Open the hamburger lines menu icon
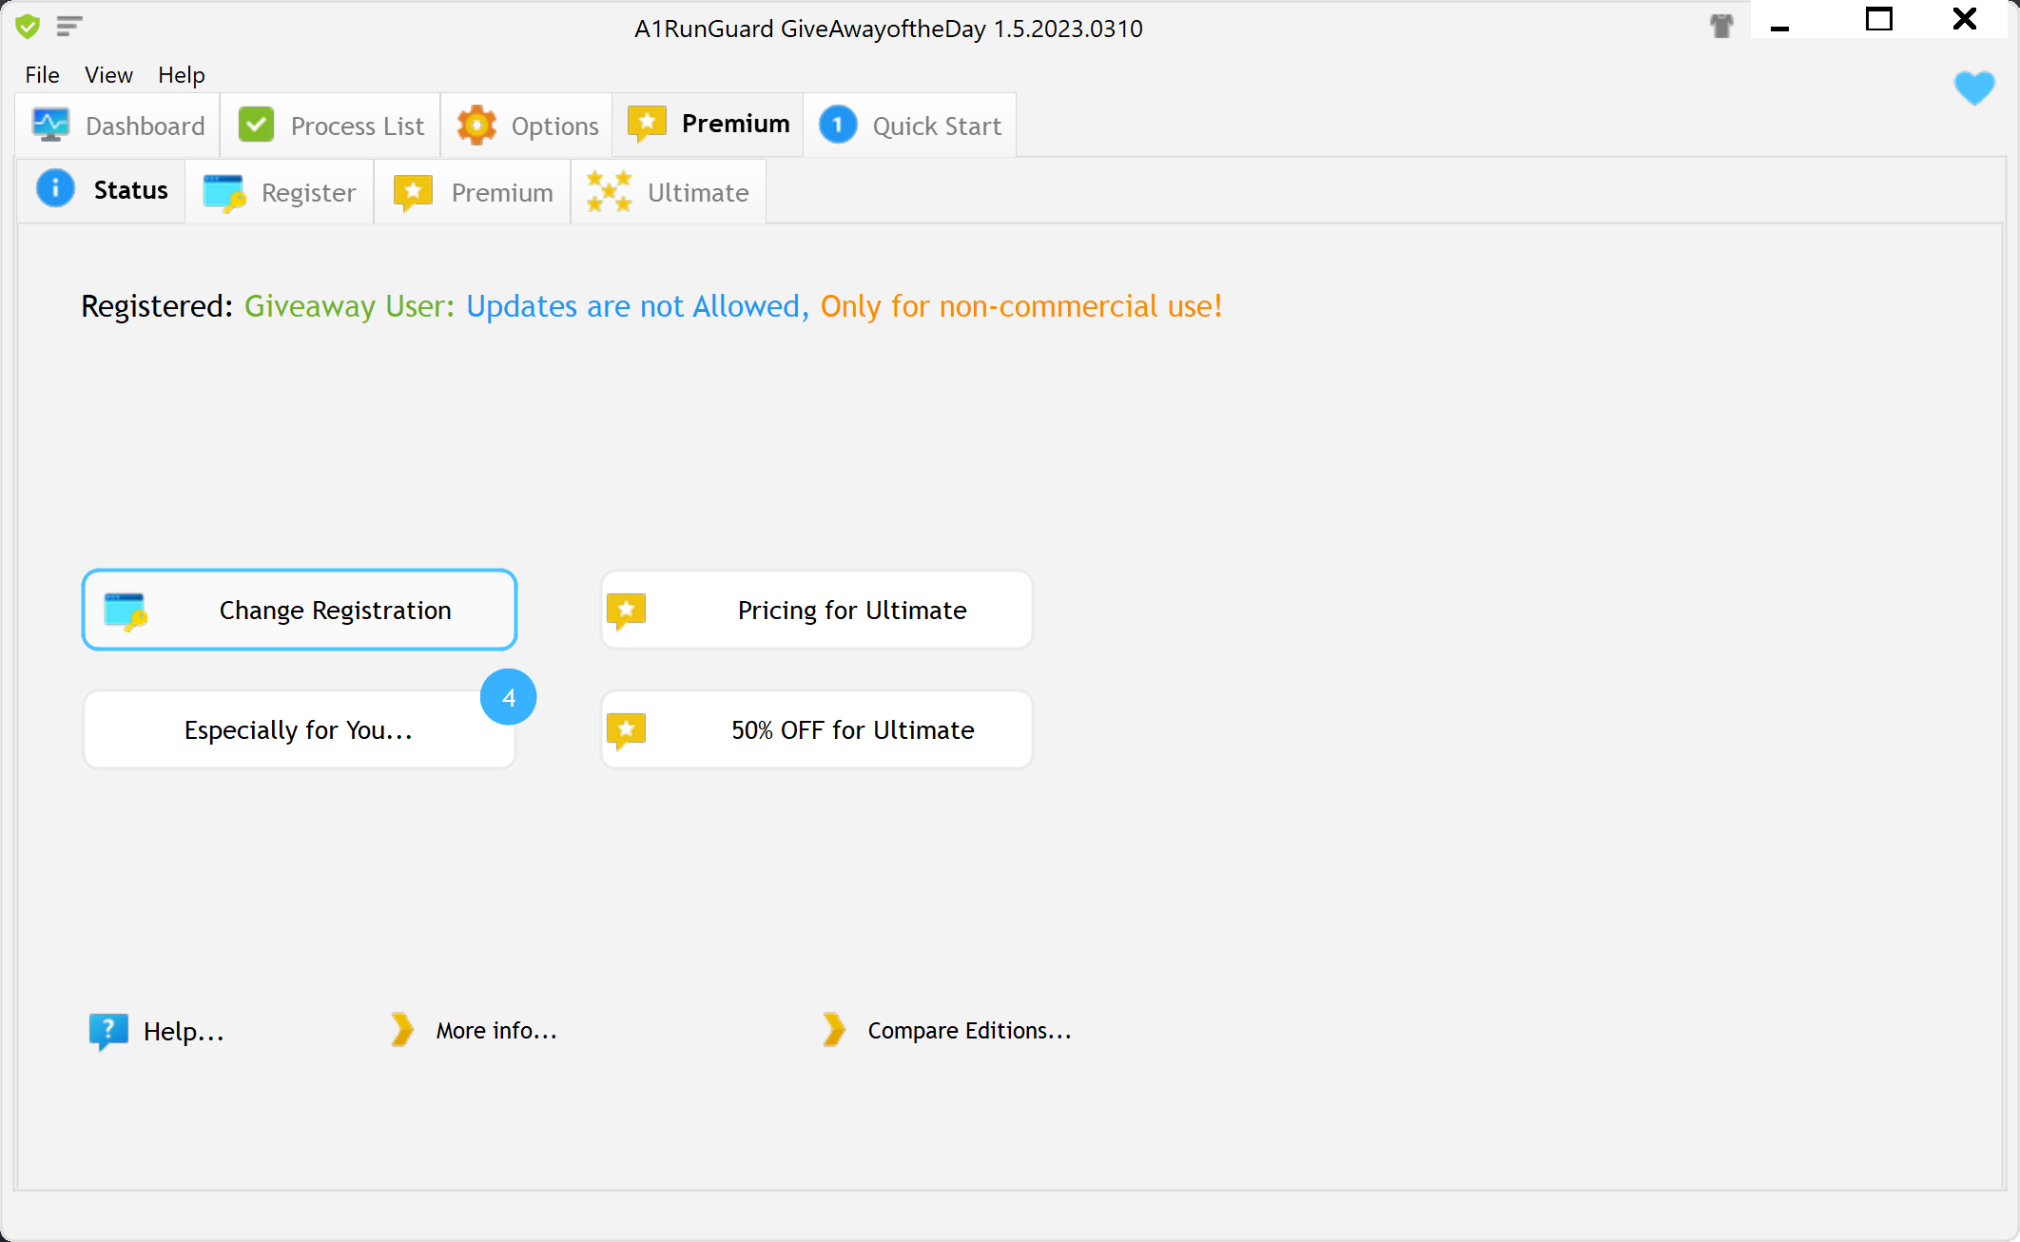Image resolution: width=2020 pixels, height=1242 pixels. [x=69, y=27]
